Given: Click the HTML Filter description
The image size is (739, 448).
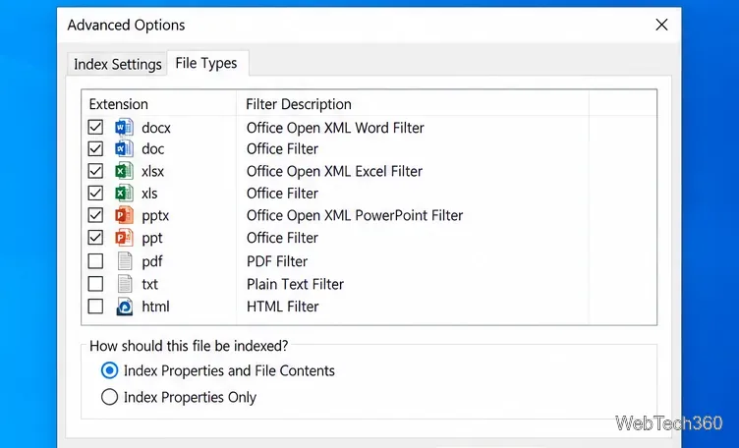Looking at the screenshot, I should point(282,307).
